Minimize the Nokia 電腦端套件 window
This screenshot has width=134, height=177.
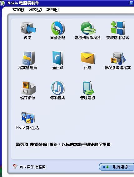tap(131, 3)
